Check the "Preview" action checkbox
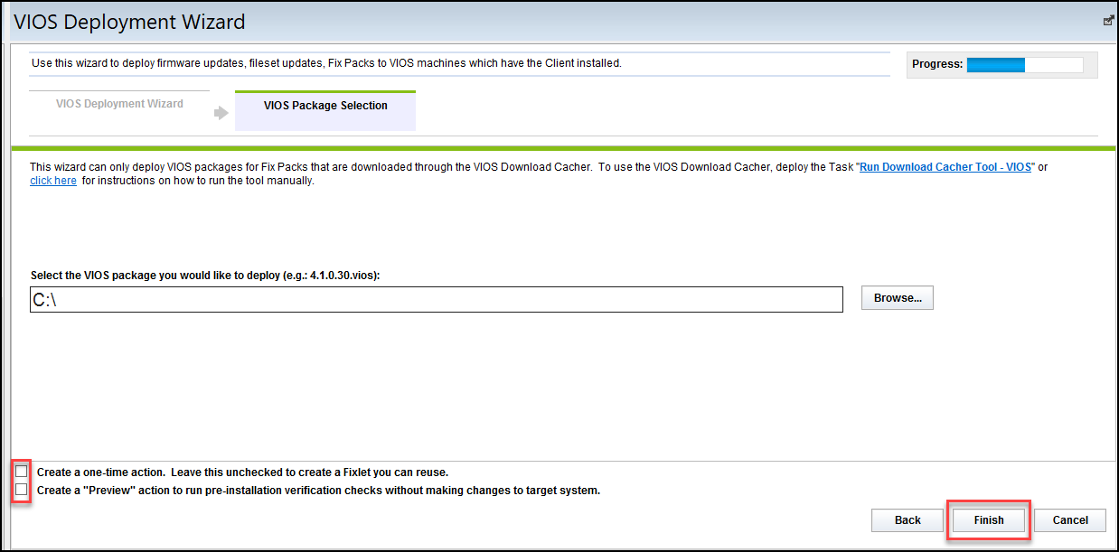The width and height of the screenshot is (1119, 552). pos(22,490)
